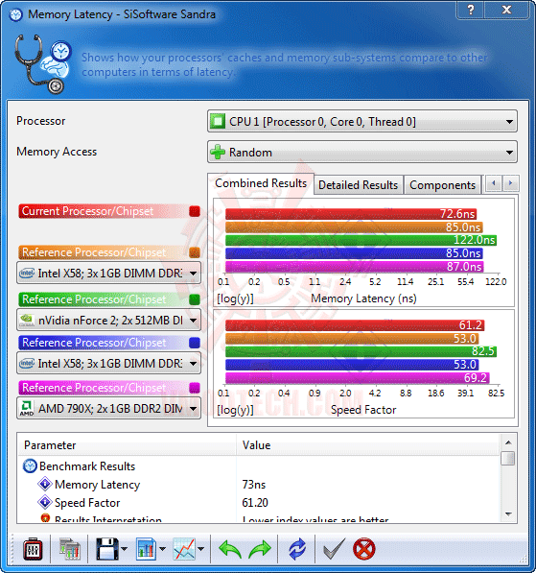Screen dimensions: 536x573
Task: Open blue reference Intel X58 dropdown
Action: point(108,363)
